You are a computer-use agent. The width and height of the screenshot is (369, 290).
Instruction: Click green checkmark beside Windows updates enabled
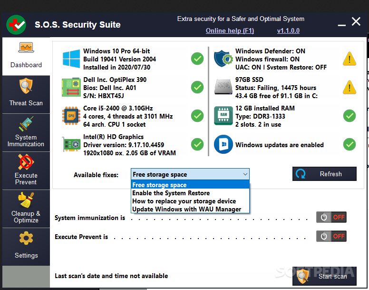(x=350, y=144)
